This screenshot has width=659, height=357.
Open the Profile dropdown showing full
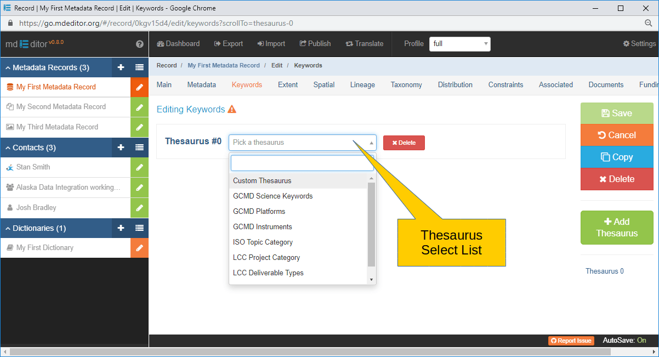point(459,44)
